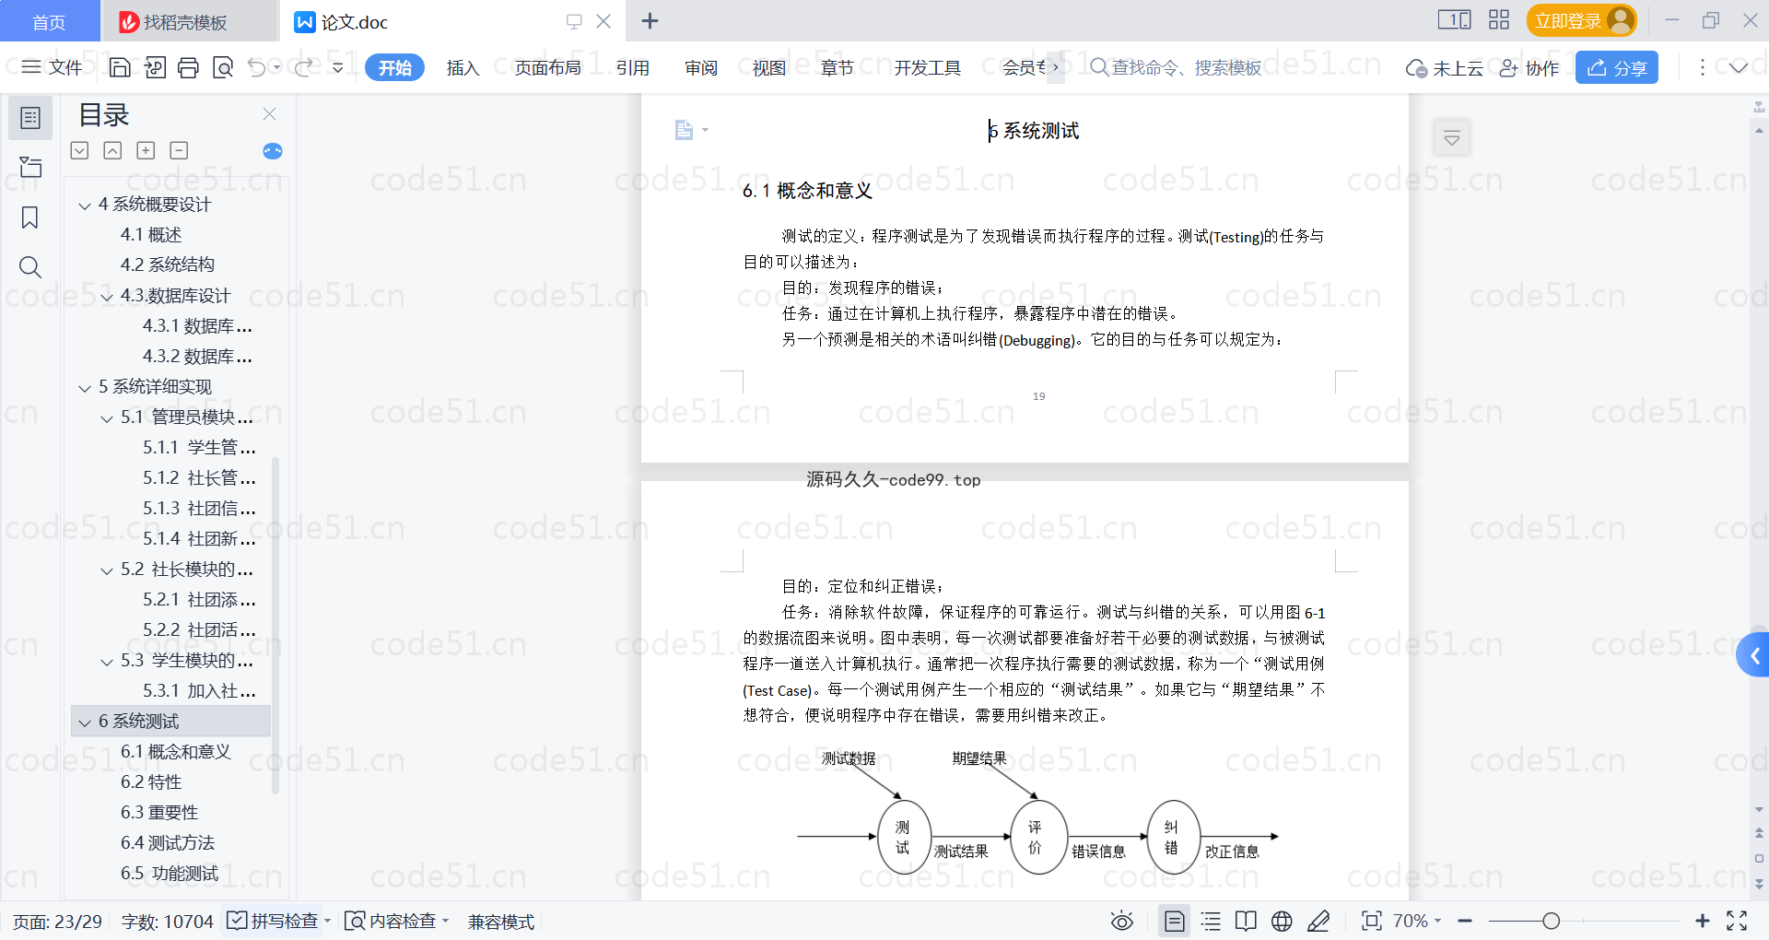Collapse the 5.2 社长模块 outline node
The height and width of the screenshot is (940, 1769).
[x=107, y=570]
